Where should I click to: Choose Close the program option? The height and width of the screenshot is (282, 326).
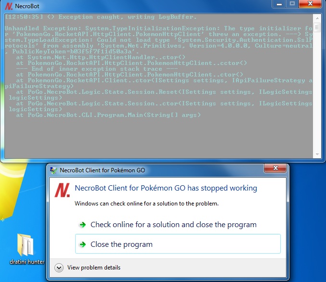point(178,244)
